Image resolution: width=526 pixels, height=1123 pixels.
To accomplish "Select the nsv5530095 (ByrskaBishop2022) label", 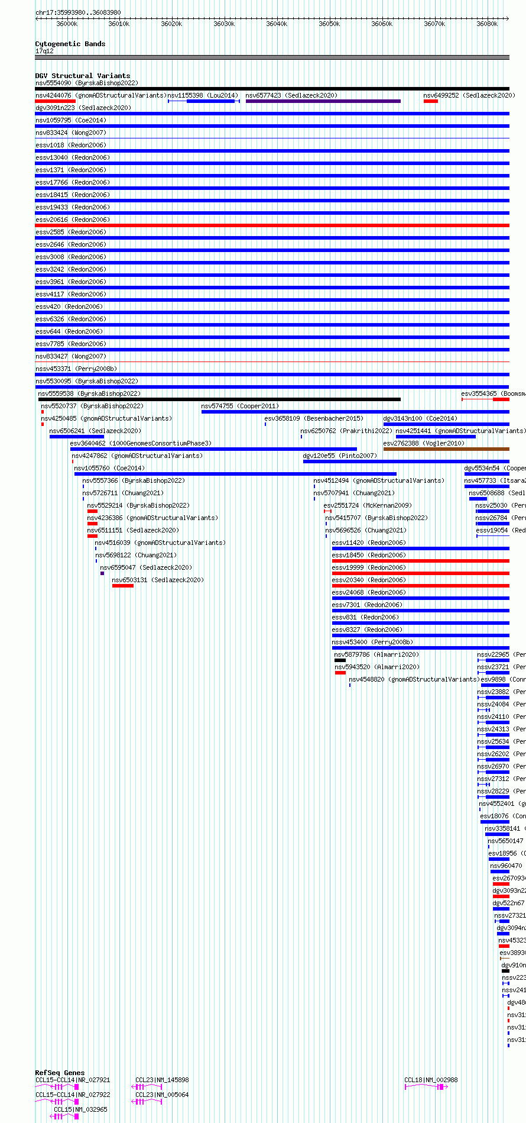I will [86, 382].
